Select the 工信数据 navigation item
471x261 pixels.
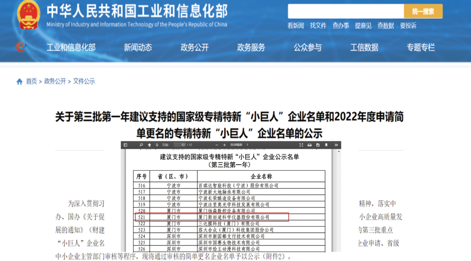click(x=364, y=48)
